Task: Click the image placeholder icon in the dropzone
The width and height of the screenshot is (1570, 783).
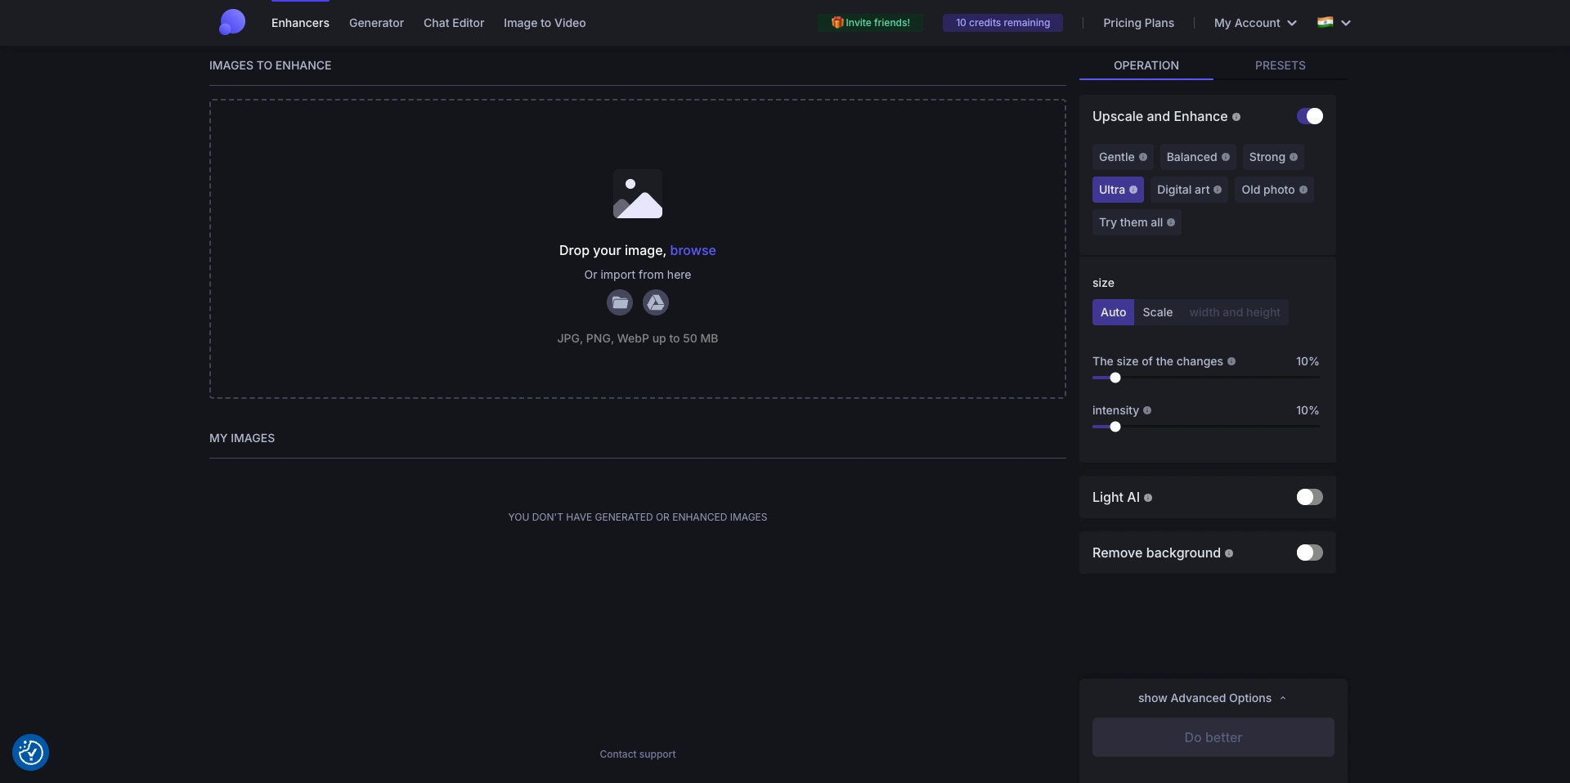Action: (x=638, y=195)
